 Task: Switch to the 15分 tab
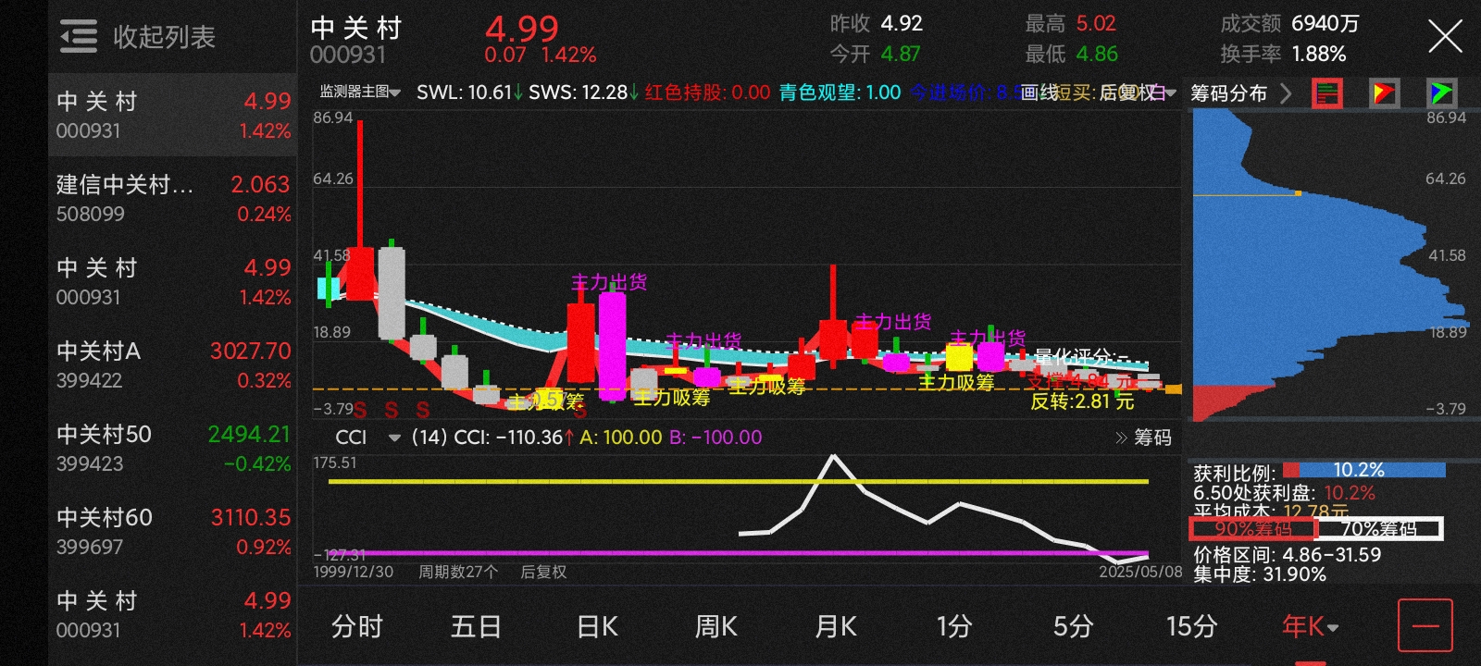click(1191, 626)
